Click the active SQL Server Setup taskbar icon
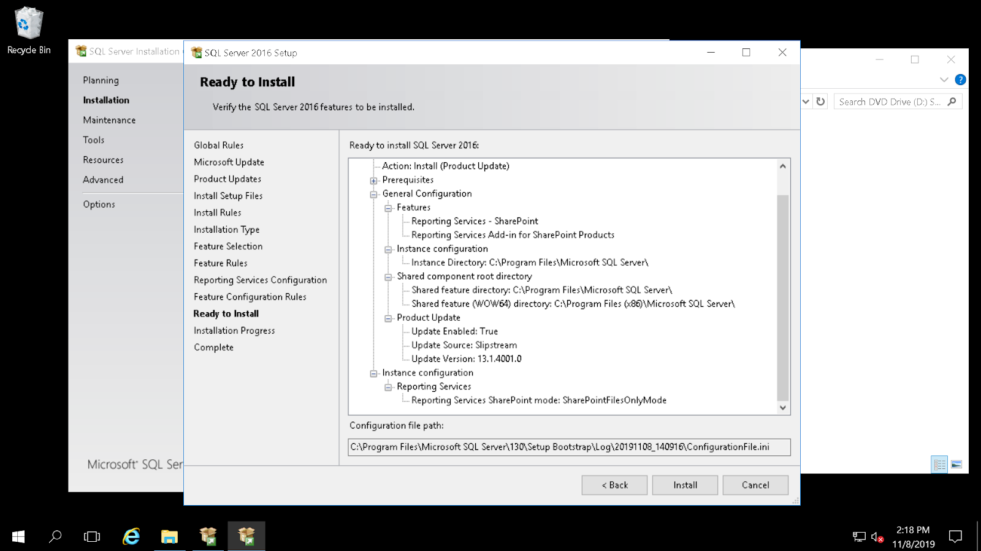The height and width of the screenshot is (551, 981). [x=246, y=537]
